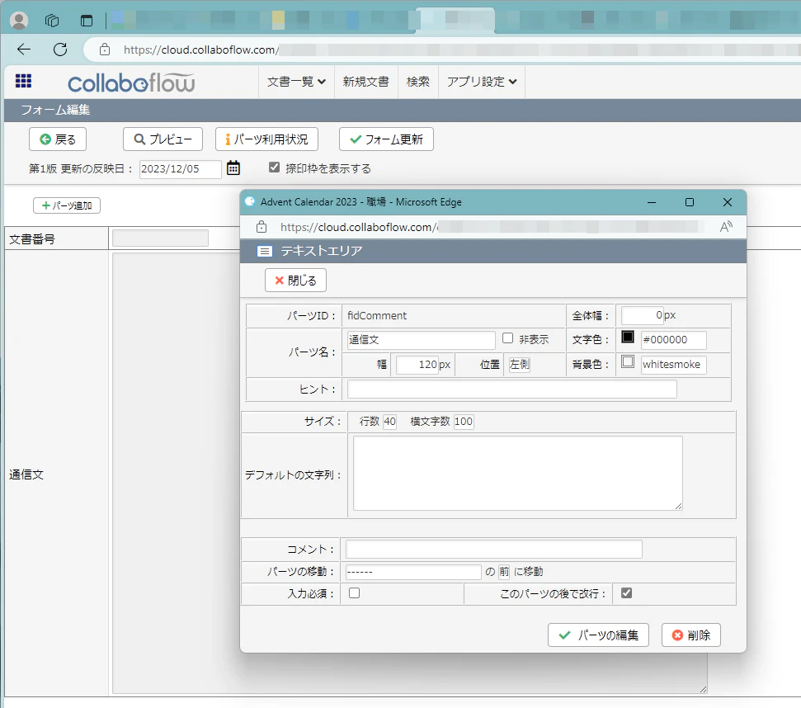Screen dimensions: 801x708
Task: Open the 位置 左側 dropdown
Action: tap(519, 365)
